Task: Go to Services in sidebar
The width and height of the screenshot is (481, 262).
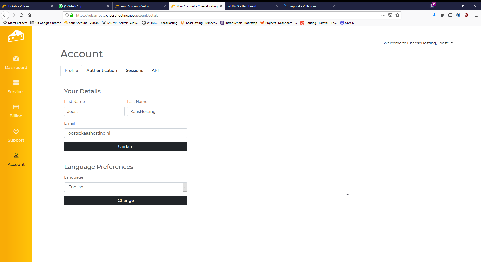Action: [16, 87]
